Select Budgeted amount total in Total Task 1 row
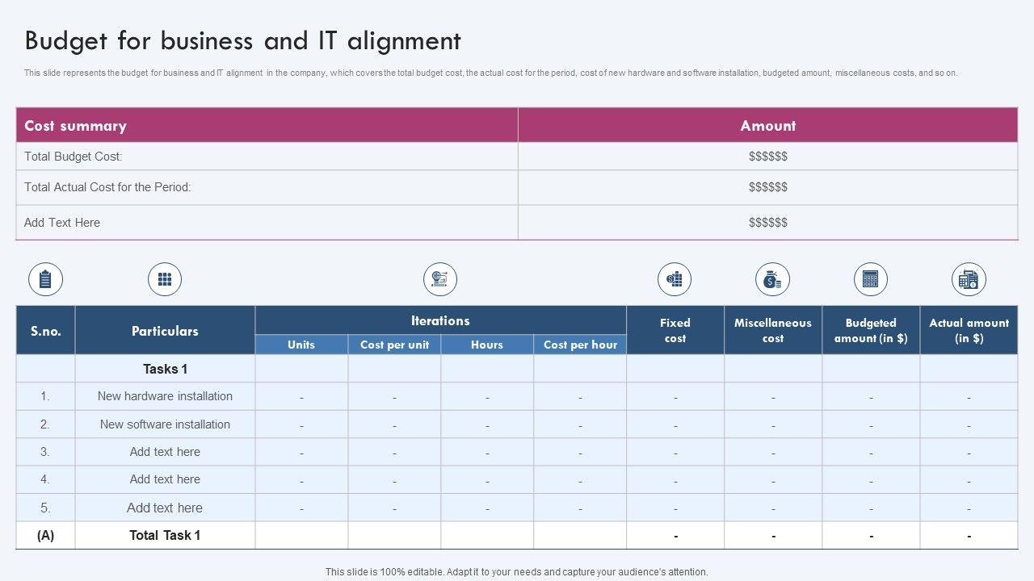 871,535
